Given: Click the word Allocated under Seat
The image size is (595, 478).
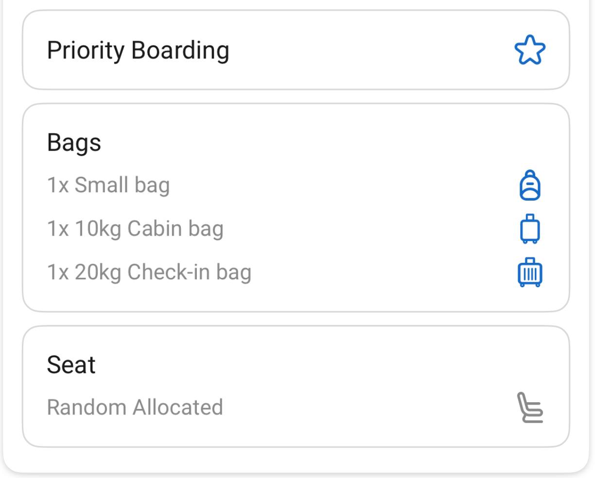Looking at the screenshot, I should point(178,407).
